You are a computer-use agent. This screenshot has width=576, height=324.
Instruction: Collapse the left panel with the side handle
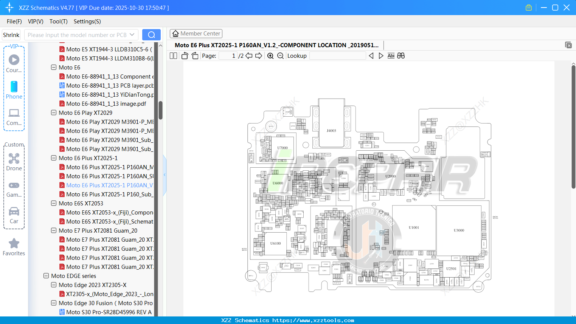point(165,175)
